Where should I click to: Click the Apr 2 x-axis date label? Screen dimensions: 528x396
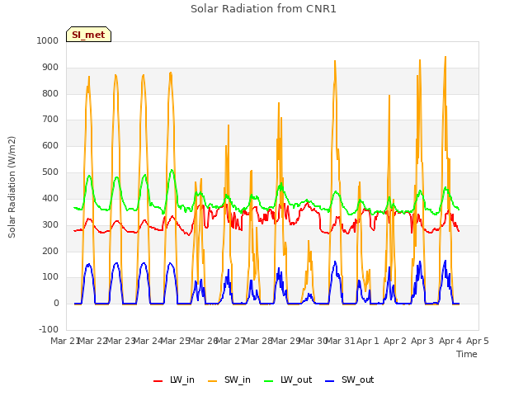click(x=395, y=341)
